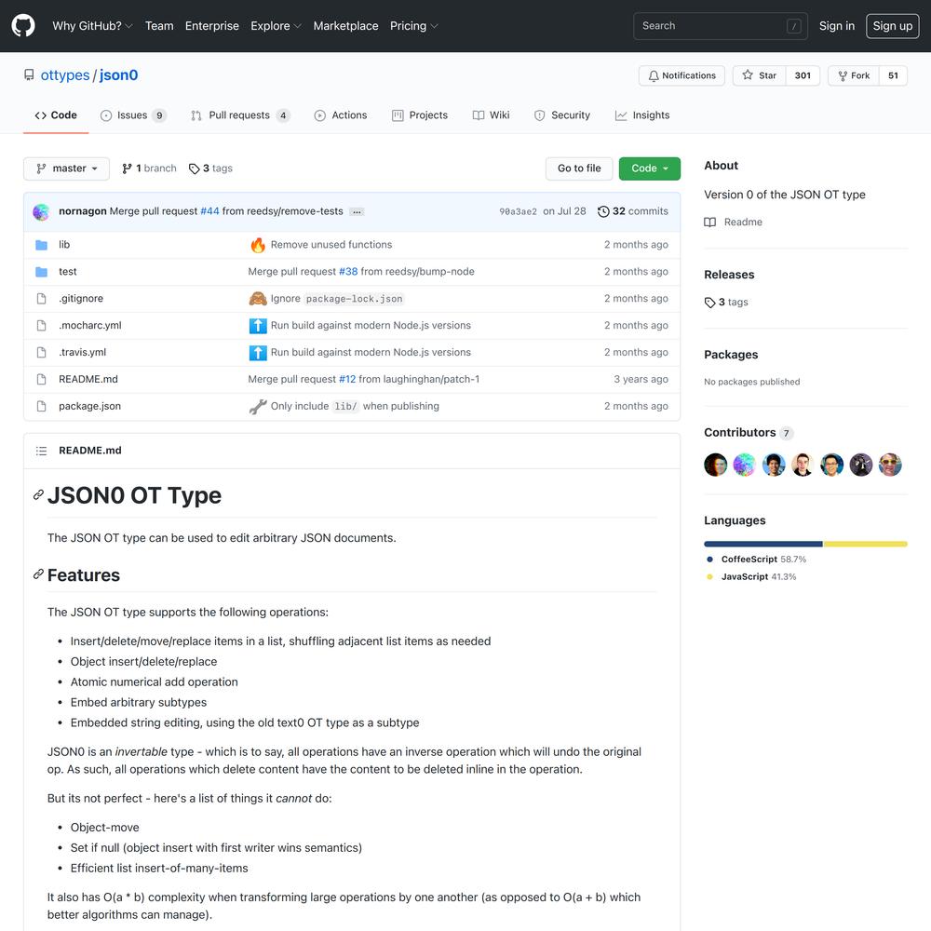Switch to the Code tab

[x=56, y=115]
